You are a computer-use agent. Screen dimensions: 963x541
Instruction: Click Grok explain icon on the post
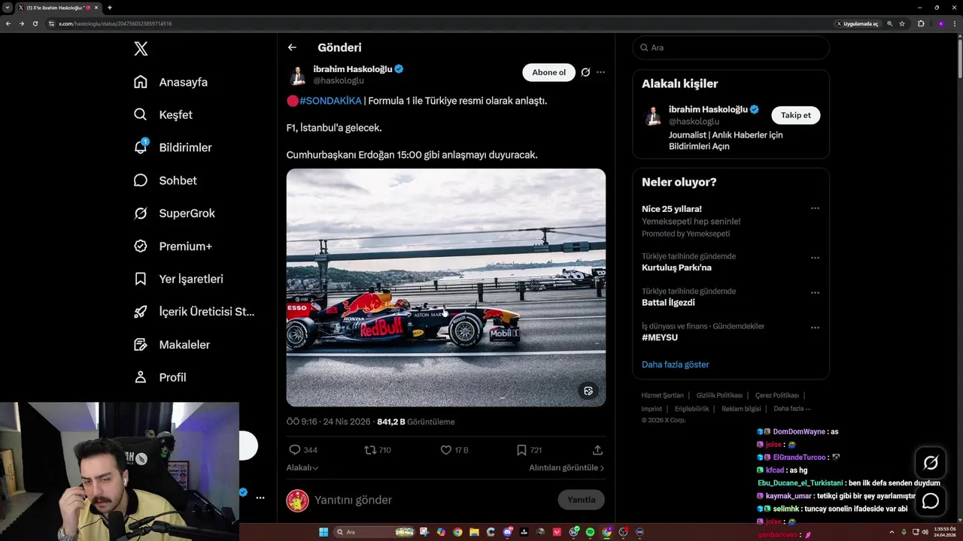point(585,72)
